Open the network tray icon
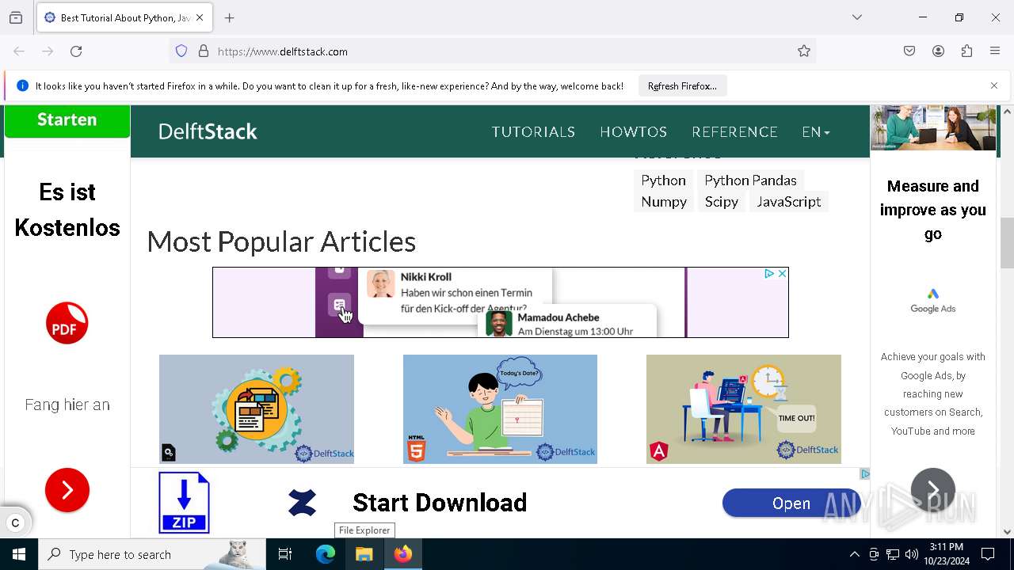Viewport: 1014px width, 570px height. pos(893,554)
